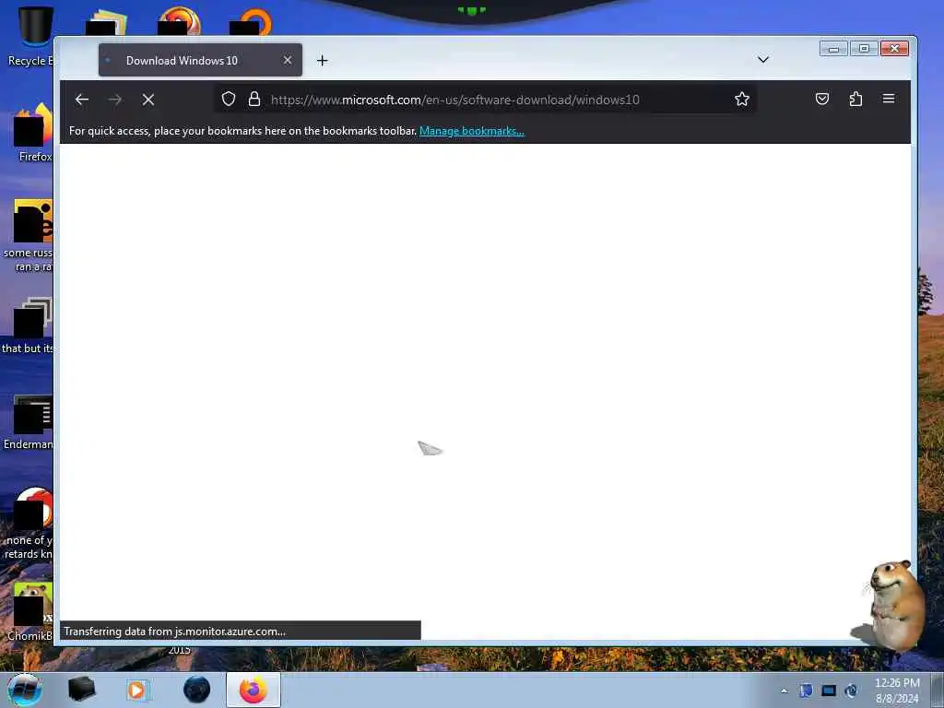
Task: Click the power sync tray icon
Action: pyautogui.click(x=851, y=690)
